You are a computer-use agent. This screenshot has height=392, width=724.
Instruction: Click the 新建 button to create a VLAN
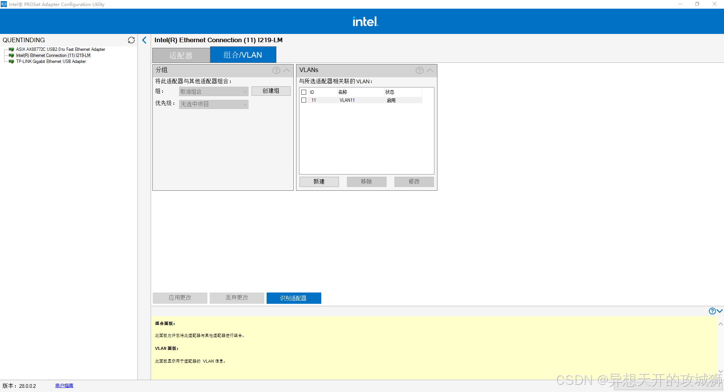pos(319,181)
